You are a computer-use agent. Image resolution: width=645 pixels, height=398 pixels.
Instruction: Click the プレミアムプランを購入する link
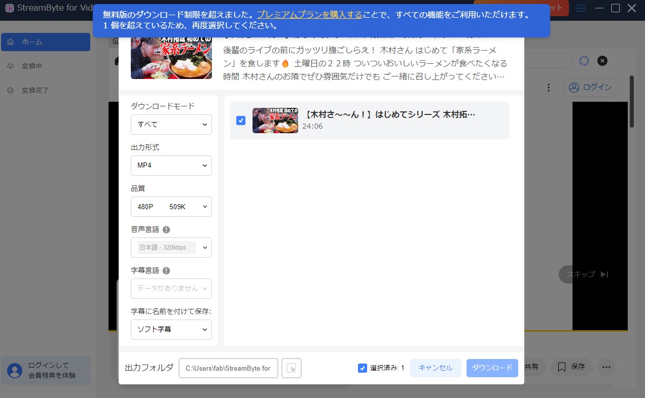[x=309, y=15]
